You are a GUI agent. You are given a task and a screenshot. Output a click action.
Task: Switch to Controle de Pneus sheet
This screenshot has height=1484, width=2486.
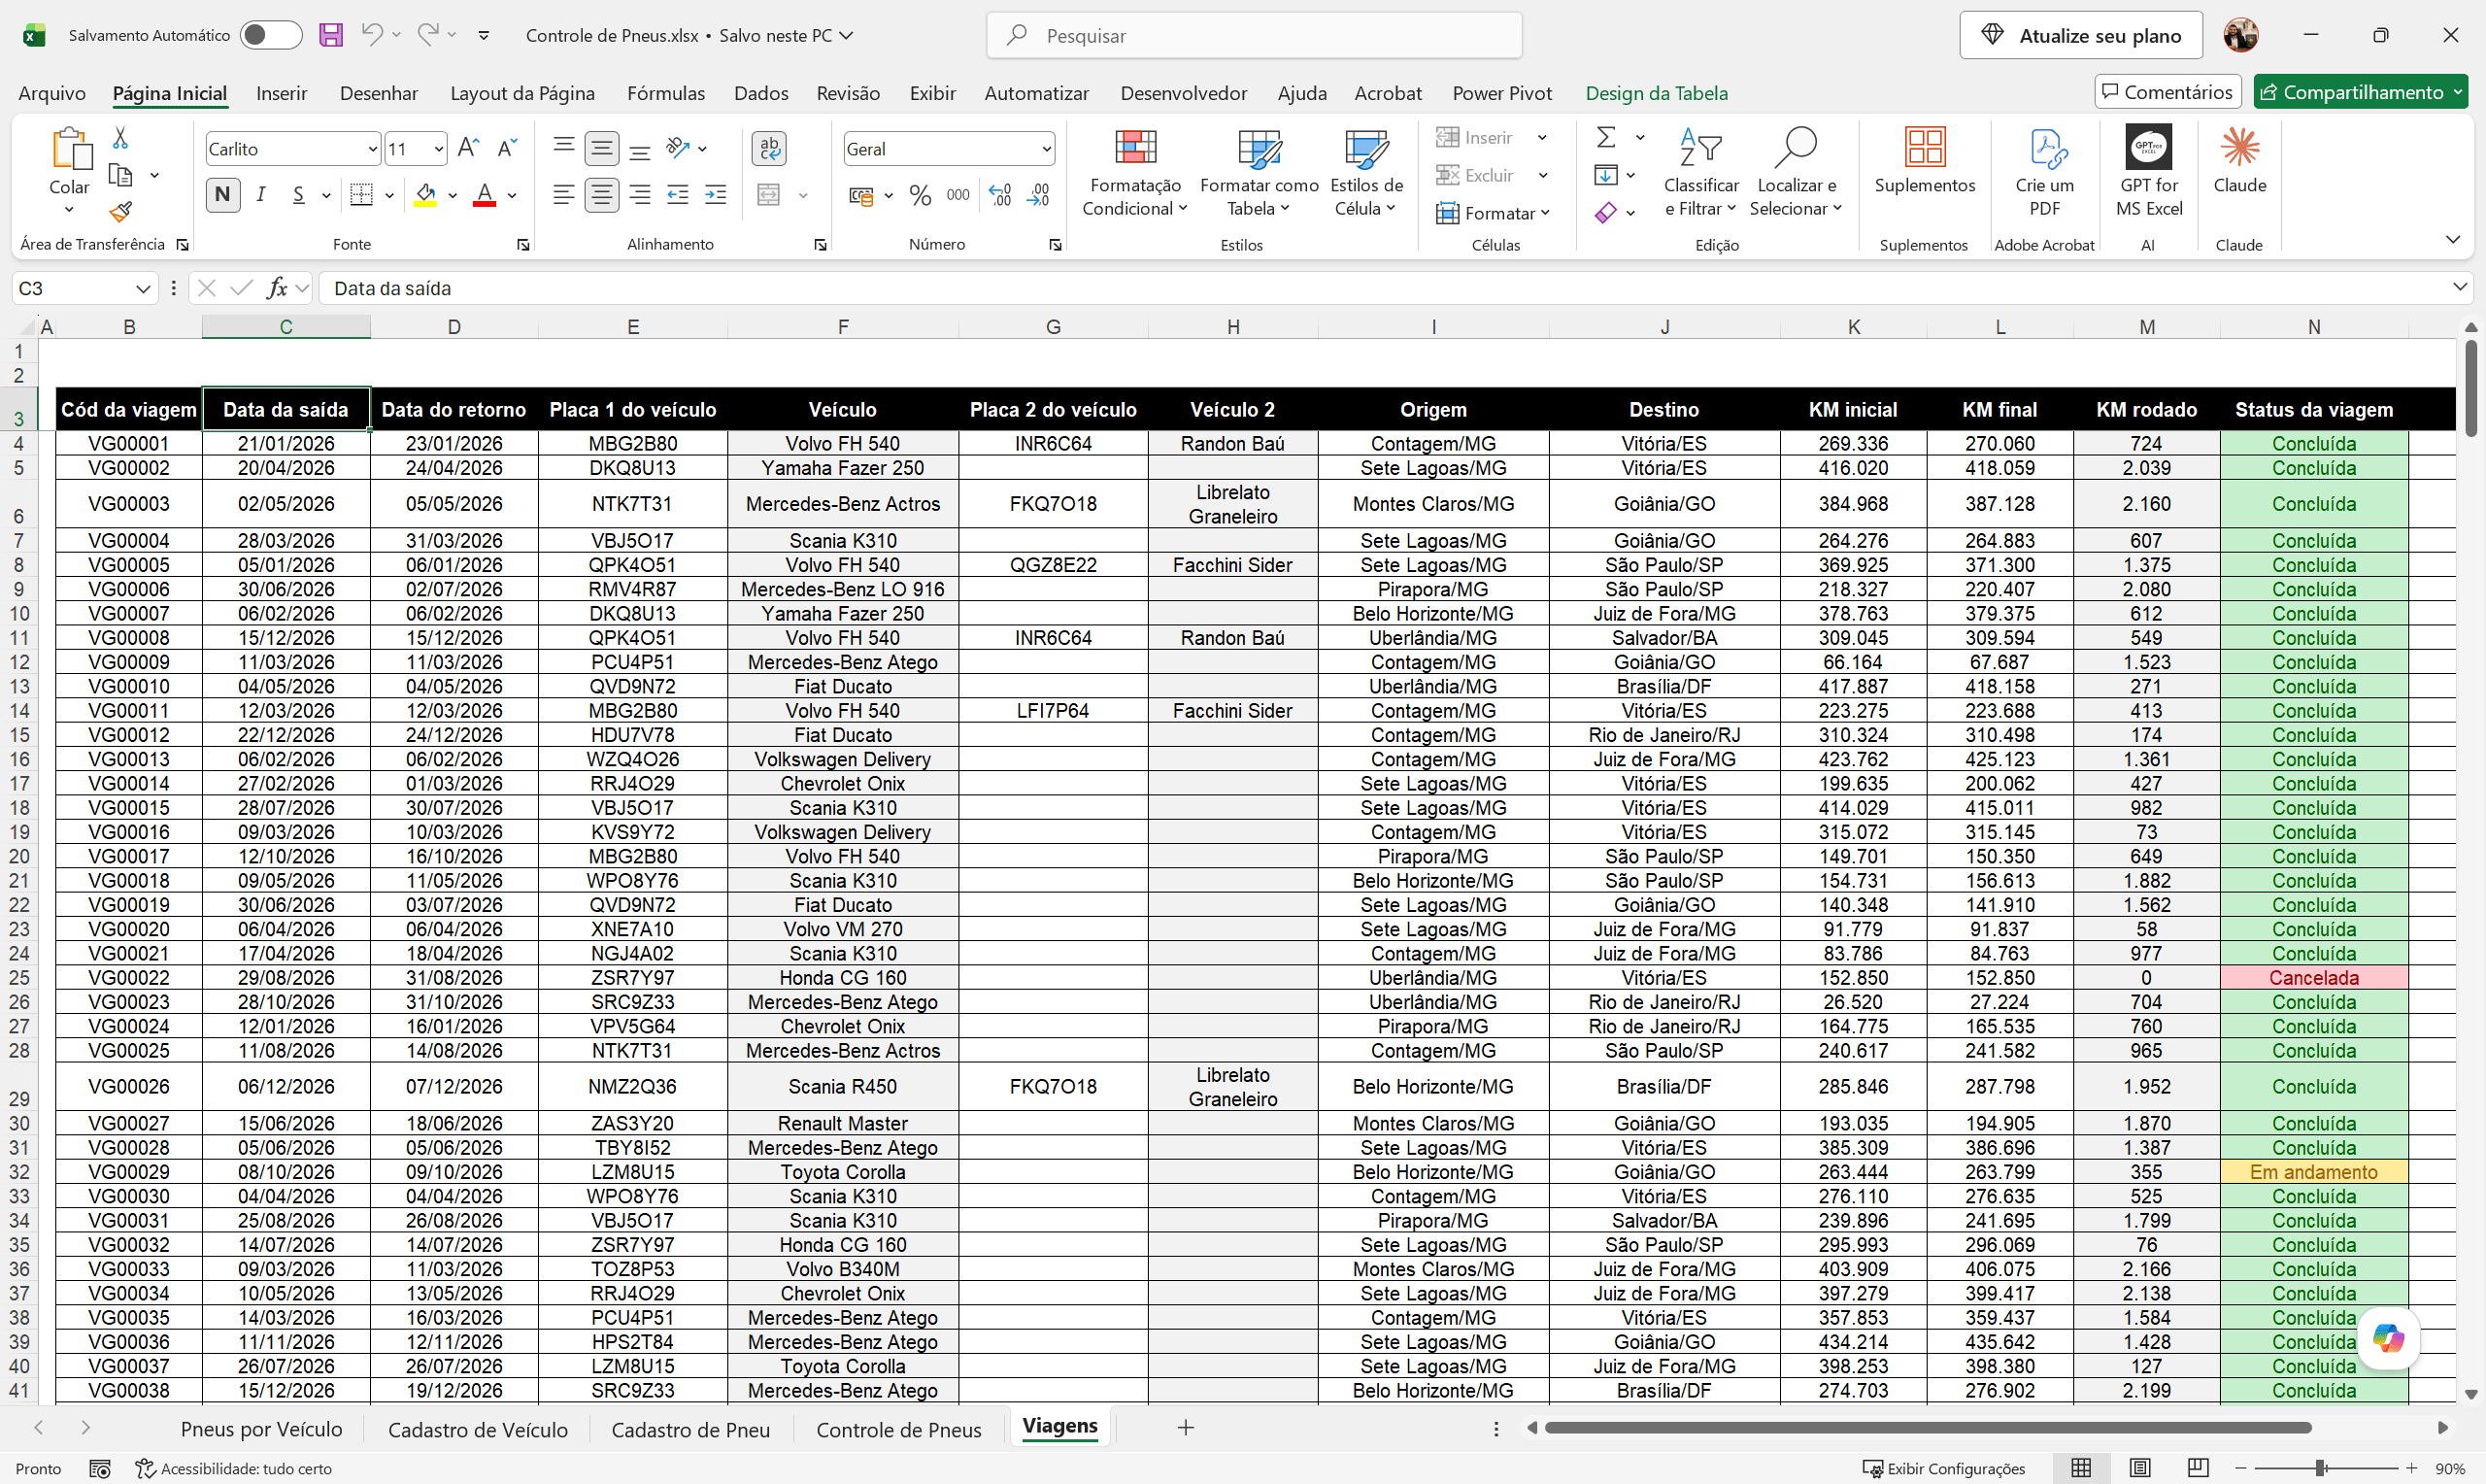[898, 1429]
